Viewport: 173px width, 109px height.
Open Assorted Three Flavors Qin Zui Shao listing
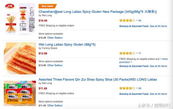click(98, 79)
